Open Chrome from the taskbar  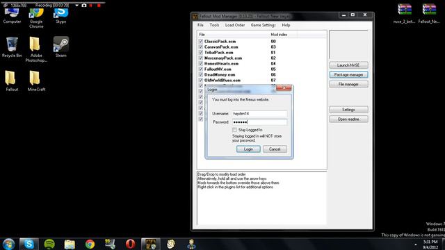(90, 244)
